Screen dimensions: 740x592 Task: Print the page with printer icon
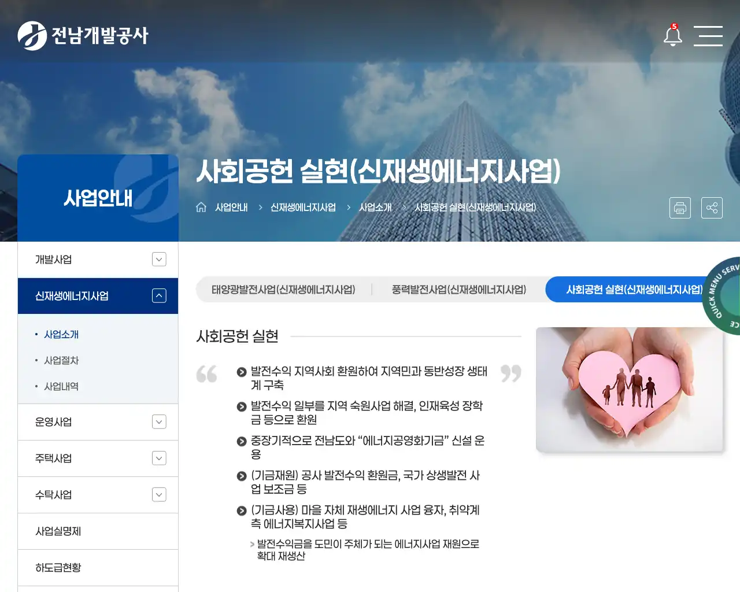pos(680,208)
